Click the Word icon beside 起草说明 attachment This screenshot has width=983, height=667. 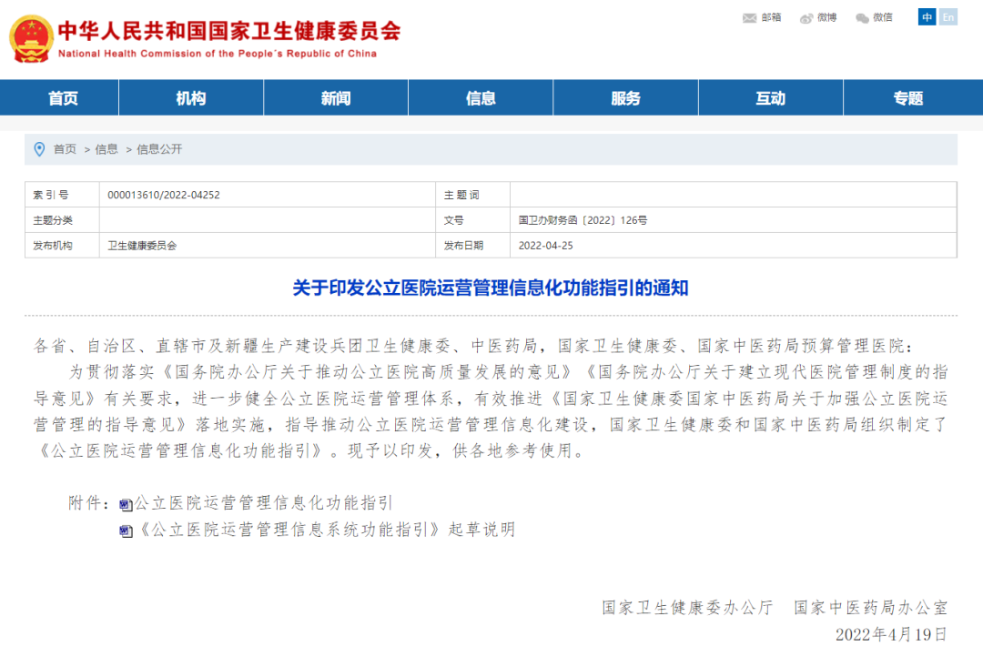point(126,531)
